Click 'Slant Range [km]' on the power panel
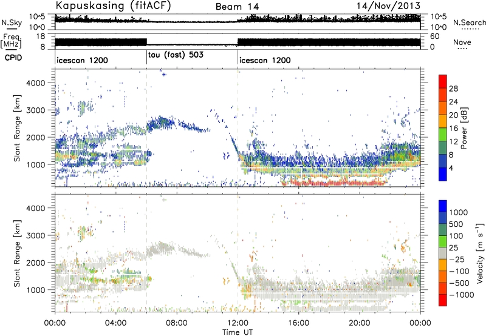The height and width of the screenshot is (336, 486). [x=17, y=128]
